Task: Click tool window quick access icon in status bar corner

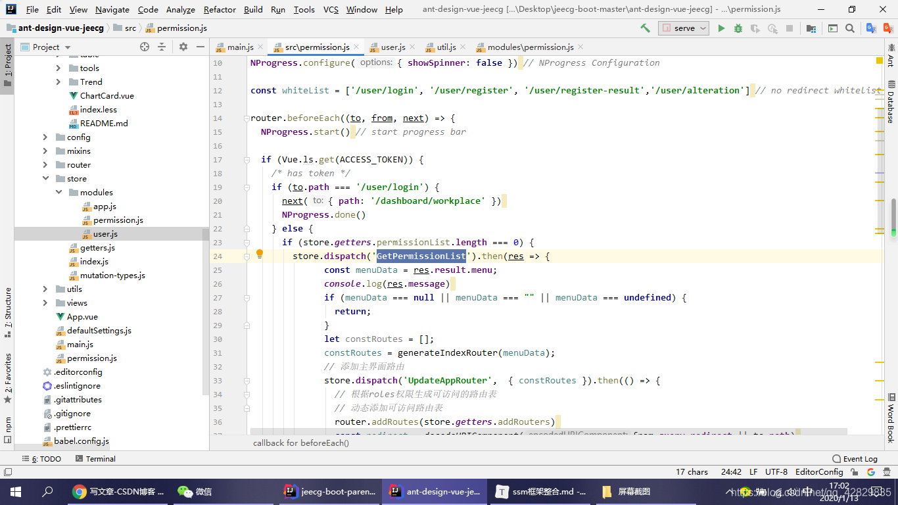Action: [x=8, y=472]
